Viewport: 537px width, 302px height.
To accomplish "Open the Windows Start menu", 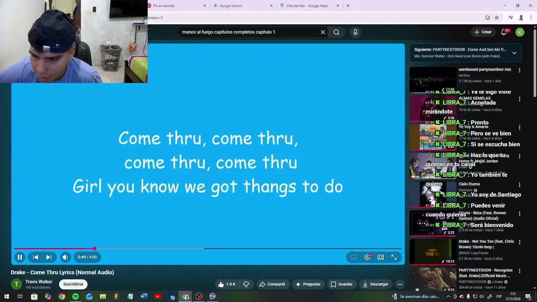I will point(6,297).
